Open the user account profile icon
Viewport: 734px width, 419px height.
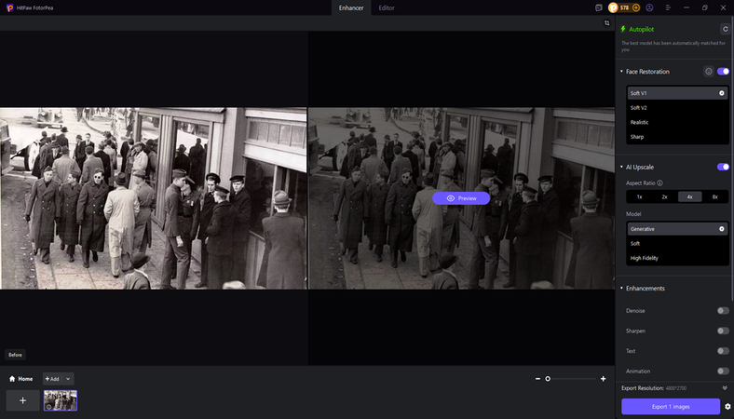(x=649, y=7)
